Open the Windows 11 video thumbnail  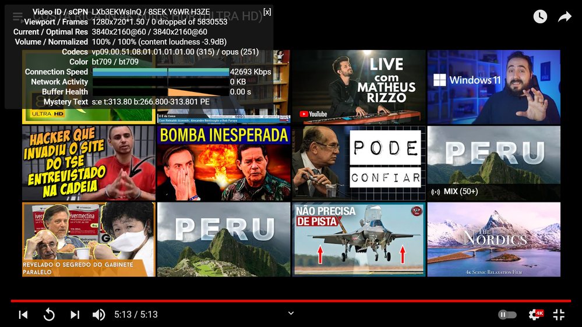493,87
